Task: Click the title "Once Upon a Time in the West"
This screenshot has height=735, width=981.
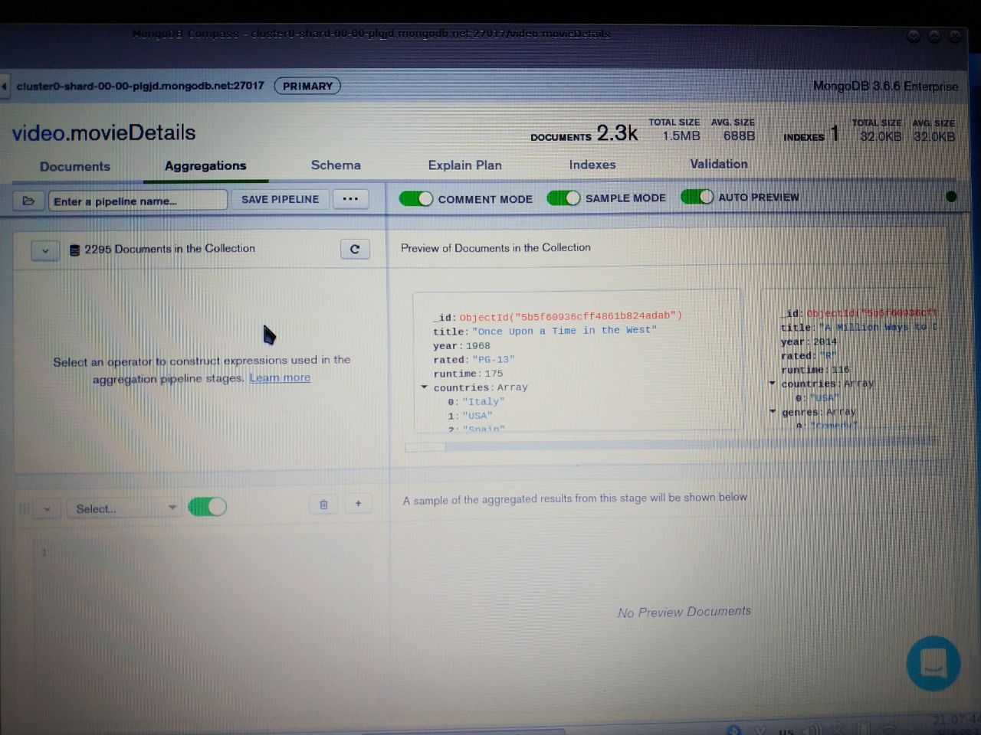Action: (564, 331)
